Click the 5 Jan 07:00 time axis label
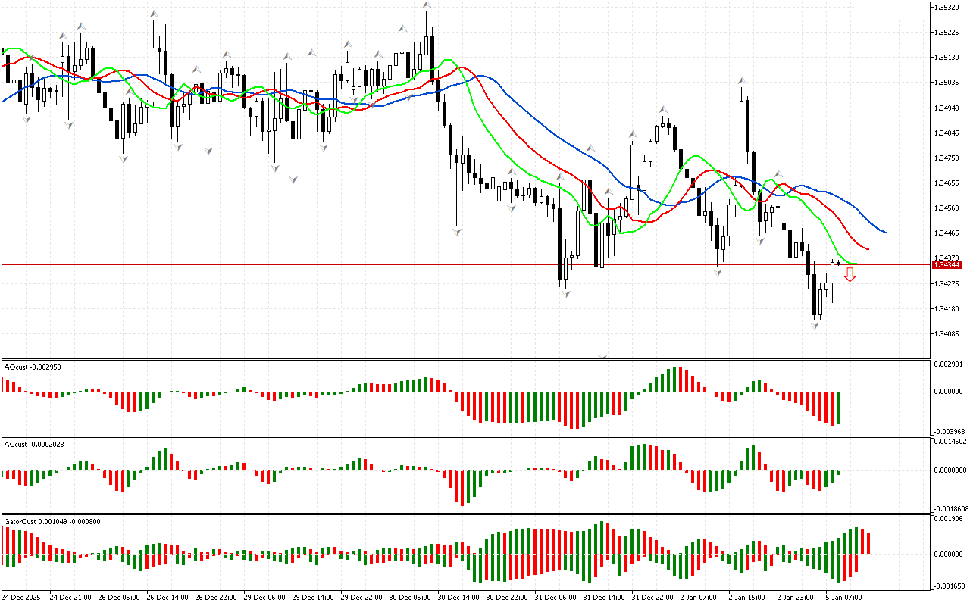 [843, 598]
